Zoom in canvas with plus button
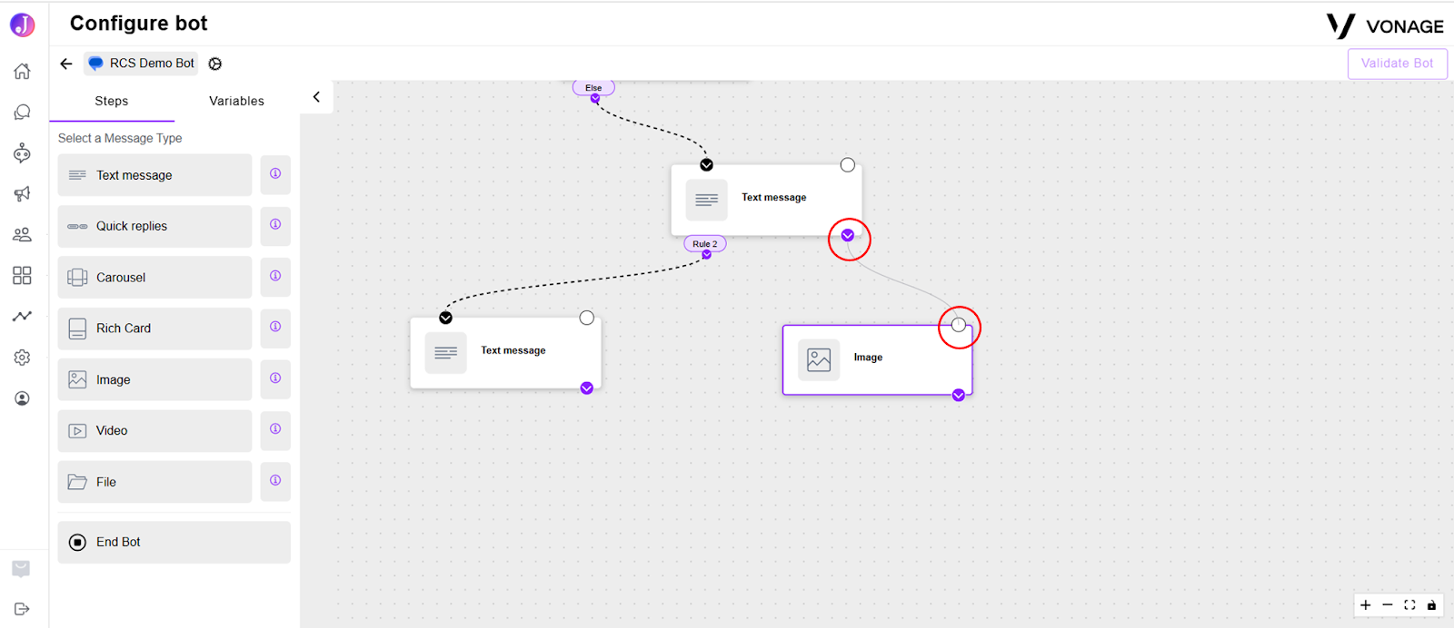The width and height of the screenshot is (1454, 628). pyautogui.click(x=1365, y=605)
